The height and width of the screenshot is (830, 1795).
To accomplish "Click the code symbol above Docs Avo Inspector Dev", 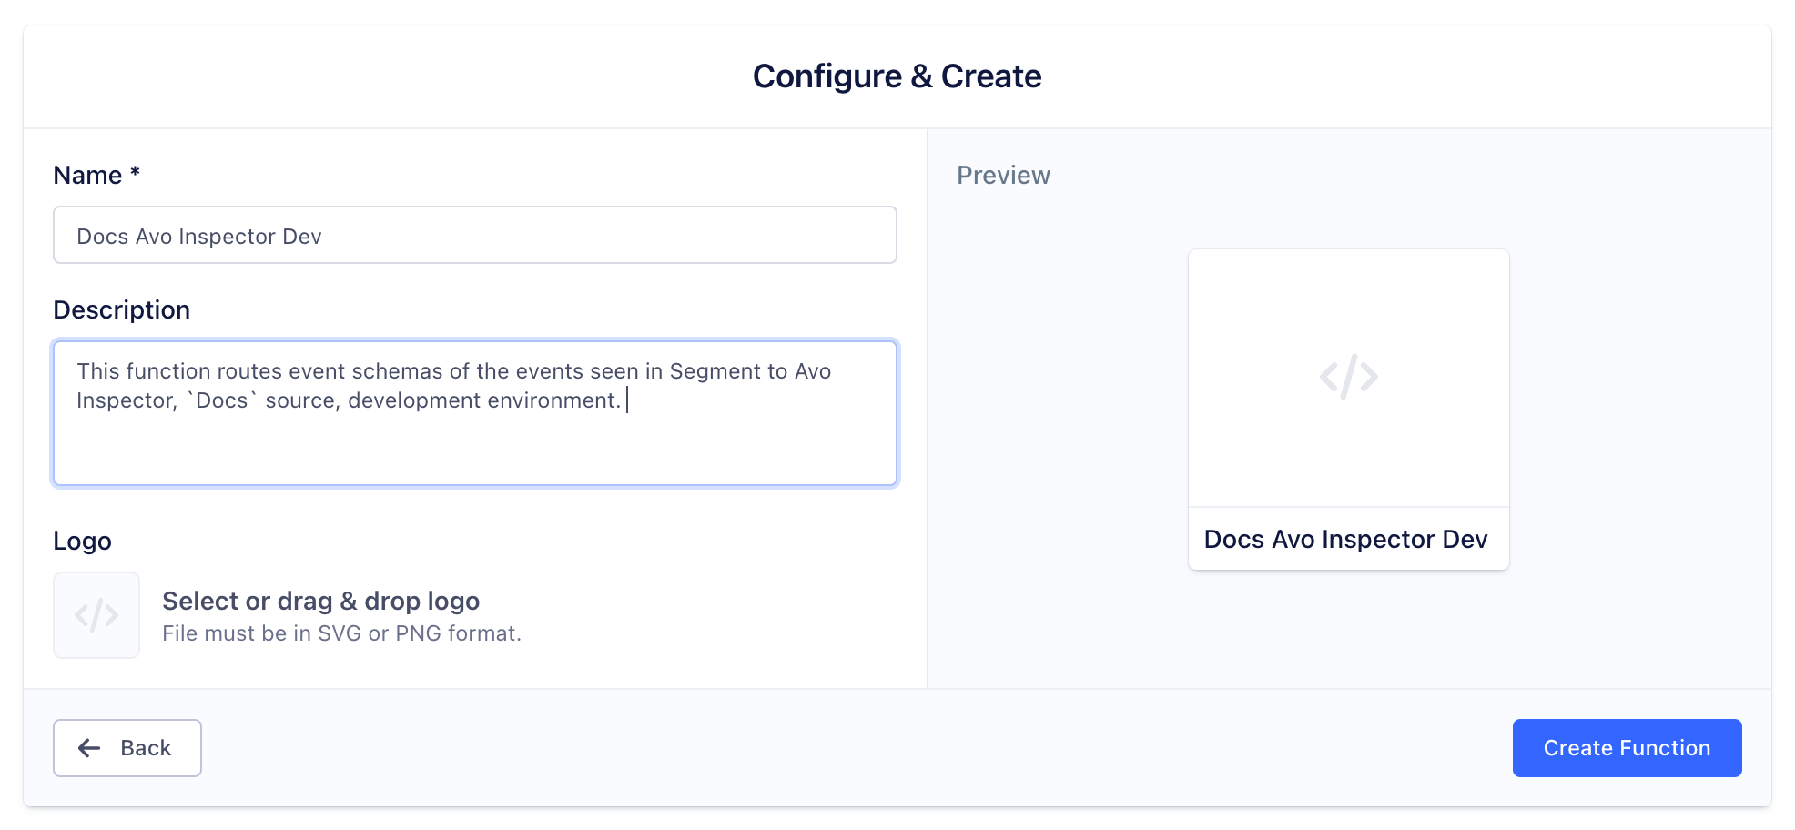I will click(x=1348, y=376).
